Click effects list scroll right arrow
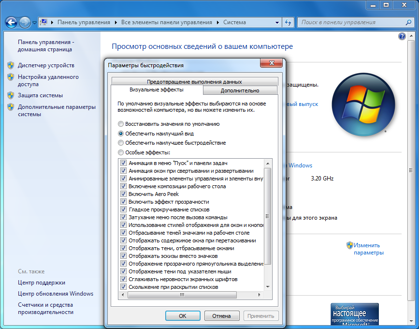This screenshot has width=419, height=329. tap(259, 295)
